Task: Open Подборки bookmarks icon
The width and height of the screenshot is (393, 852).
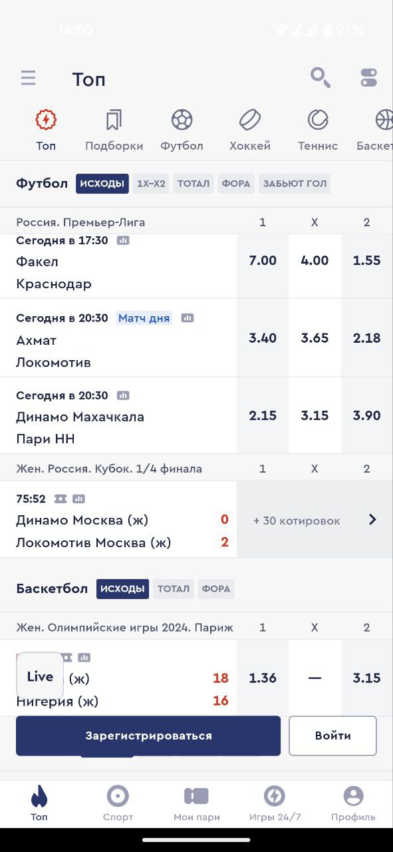Action: 114,120
